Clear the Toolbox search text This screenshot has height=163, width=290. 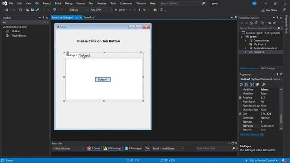coord(44,22)
